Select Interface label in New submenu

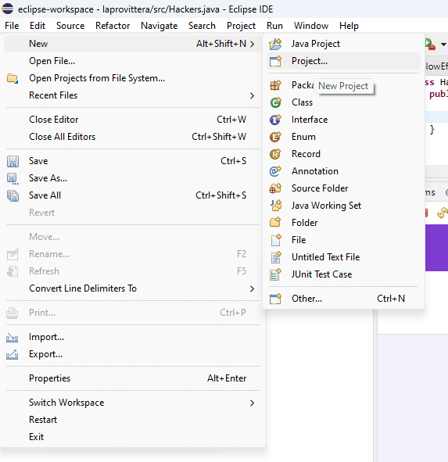point(310,120)
